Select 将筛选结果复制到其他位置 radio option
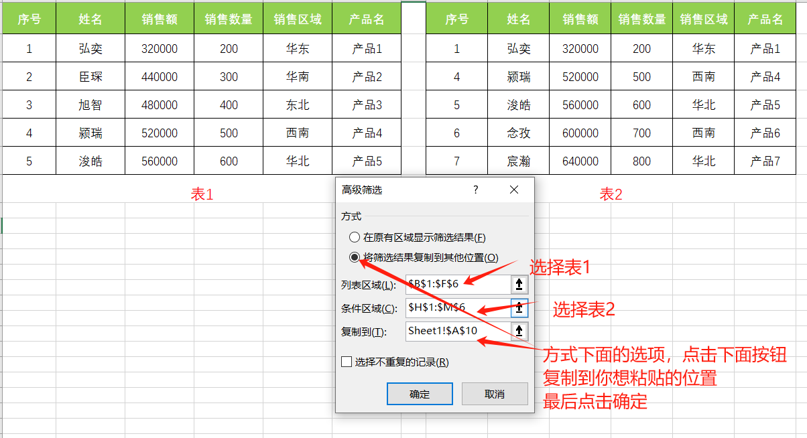 (355, 257)
